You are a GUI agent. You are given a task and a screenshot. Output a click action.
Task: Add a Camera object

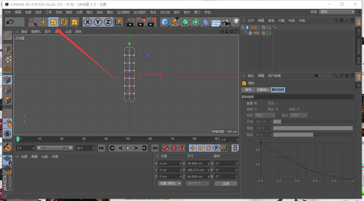point(226,22)
